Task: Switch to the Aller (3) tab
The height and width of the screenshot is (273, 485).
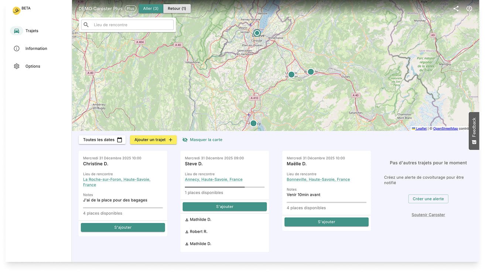Action: pos(151,8)
